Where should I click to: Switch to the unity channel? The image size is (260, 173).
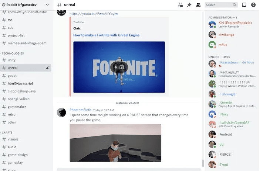pos(26,60)
